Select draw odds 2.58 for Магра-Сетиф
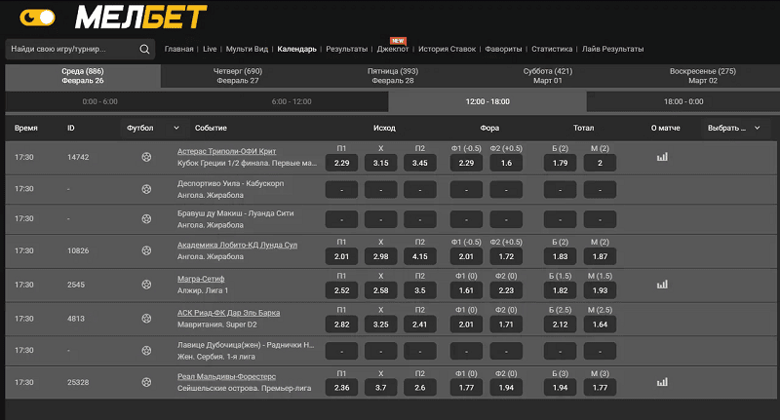The height and width of the screenshot is (420, 780). coord(380,290)
